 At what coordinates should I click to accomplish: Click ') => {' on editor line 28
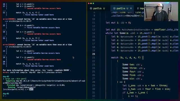(121, 82)
